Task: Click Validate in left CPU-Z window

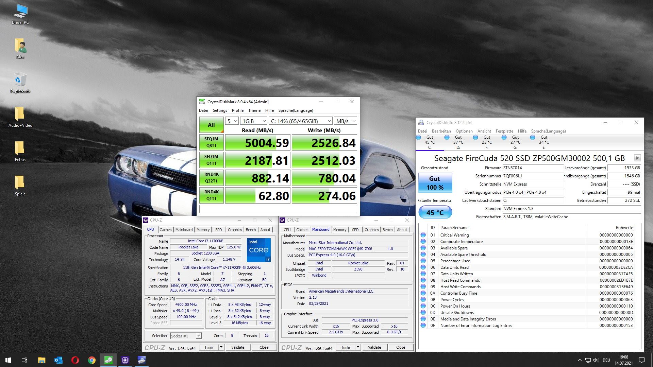Action: 238,347
